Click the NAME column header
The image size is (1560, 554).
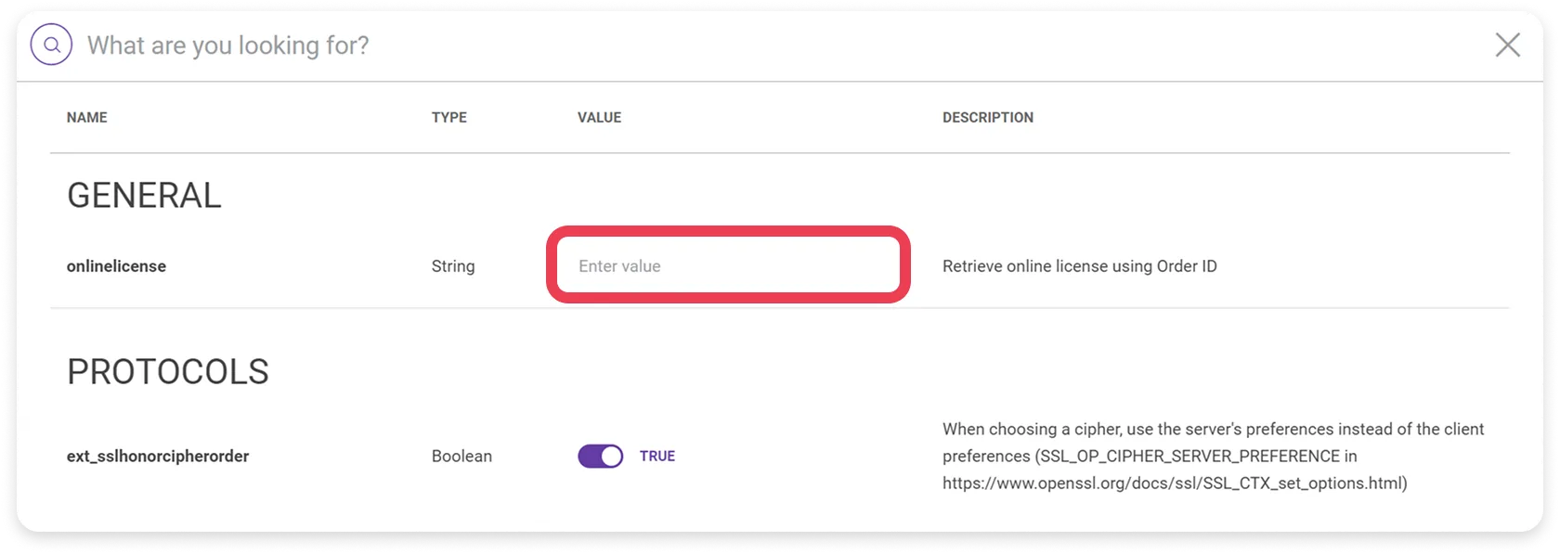click(x=86, y=117)
